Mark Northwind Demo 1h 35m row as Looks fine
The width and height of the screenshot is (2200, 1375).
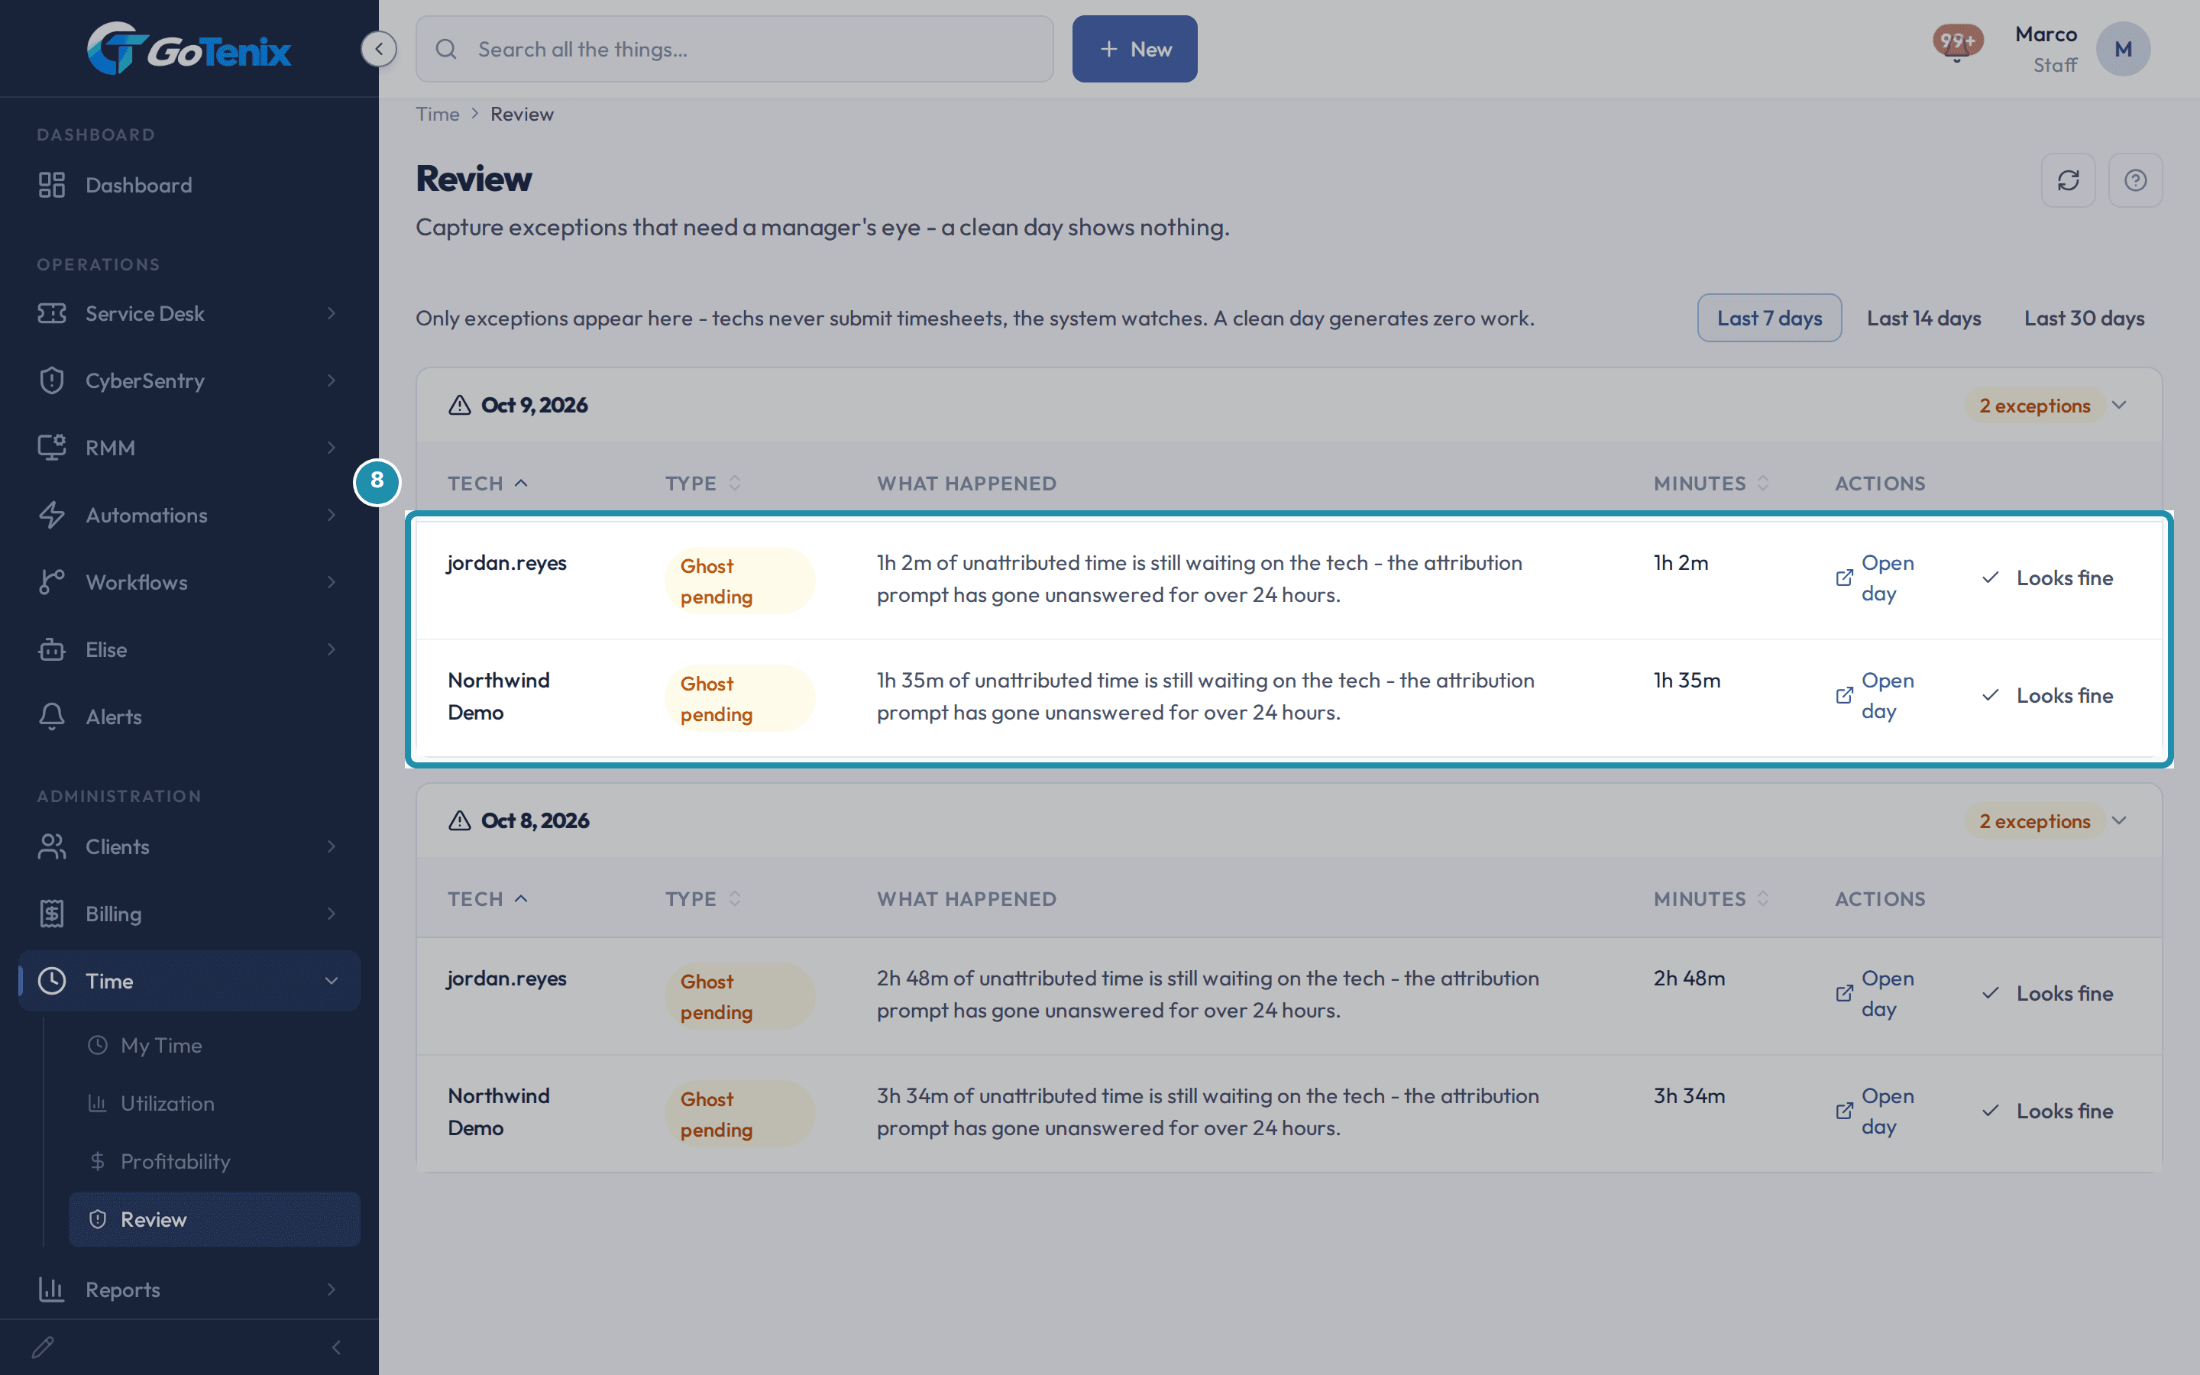coord(2047,696)
